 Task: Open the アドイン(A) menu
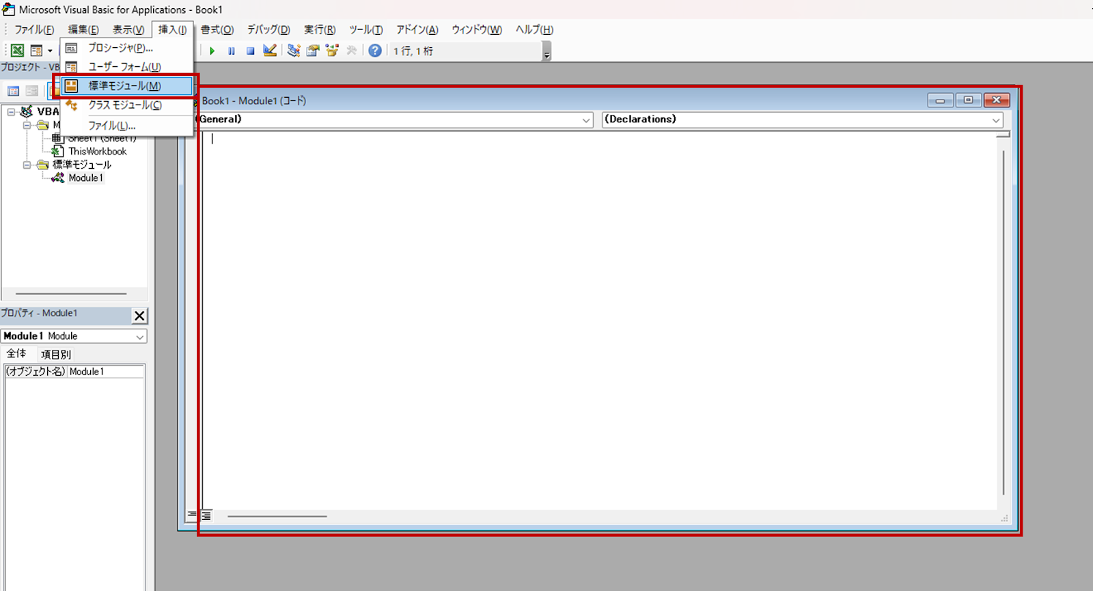(x=417, y=29)
